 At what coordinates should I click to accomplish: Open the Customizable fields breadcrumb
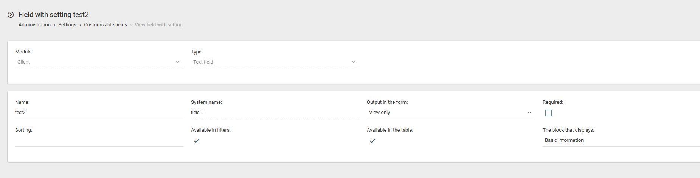click(106, 25)
